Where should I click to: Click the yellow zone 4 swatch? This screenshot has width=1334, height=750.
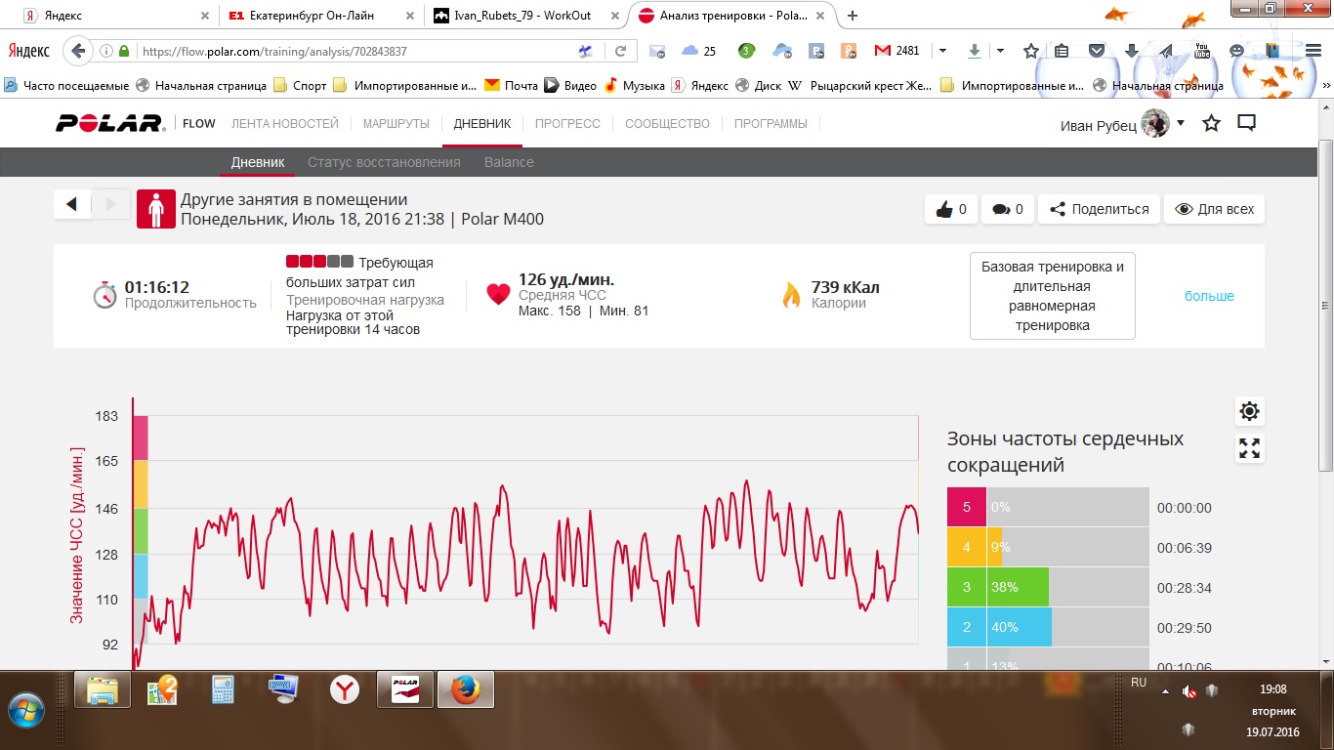[967, 547]
